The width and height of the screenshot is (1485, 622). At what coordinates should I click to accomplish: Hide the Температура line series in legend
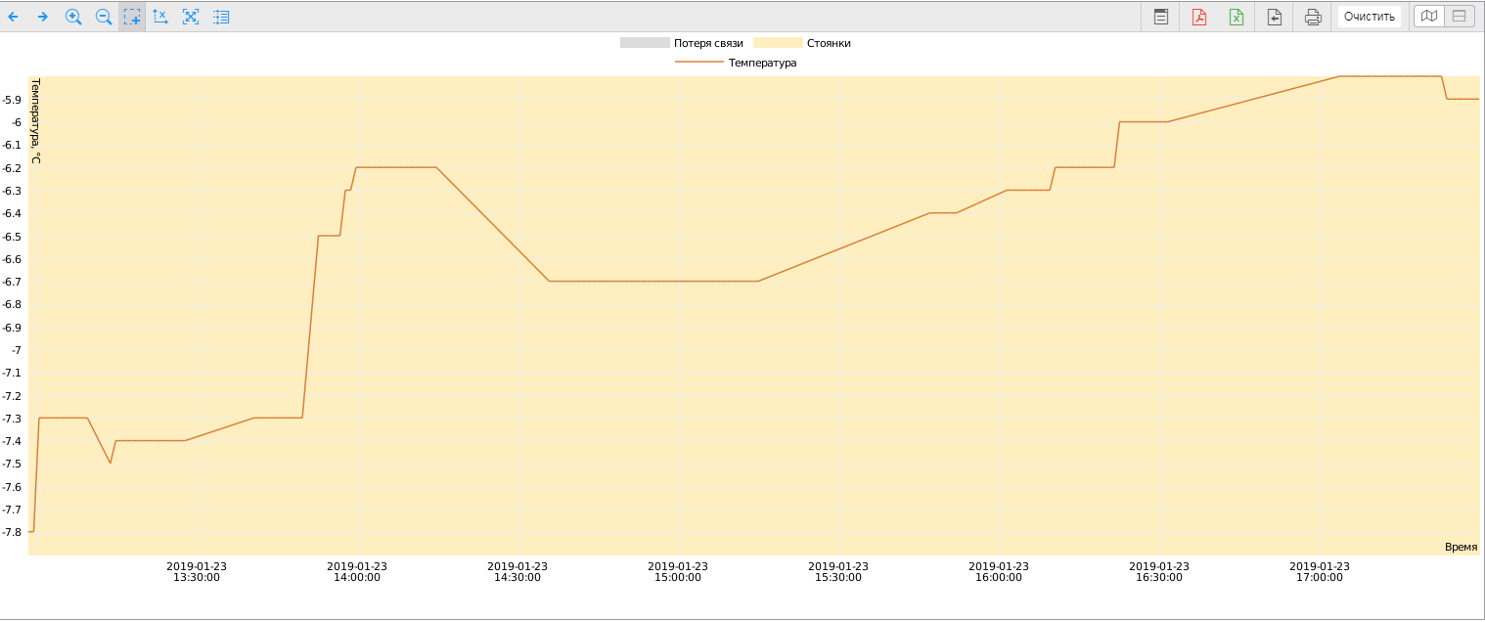pos(736,63)
